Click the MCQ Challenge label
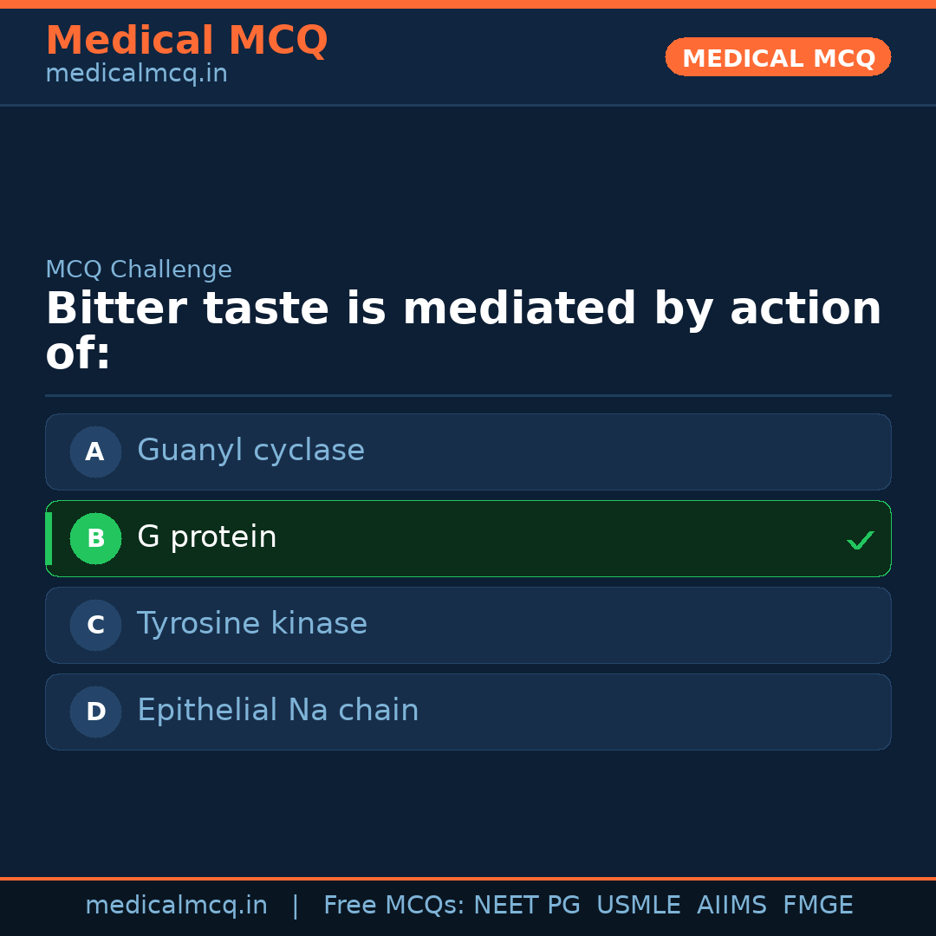The height and width of the screenshot is (936, 936). point(139,270)
